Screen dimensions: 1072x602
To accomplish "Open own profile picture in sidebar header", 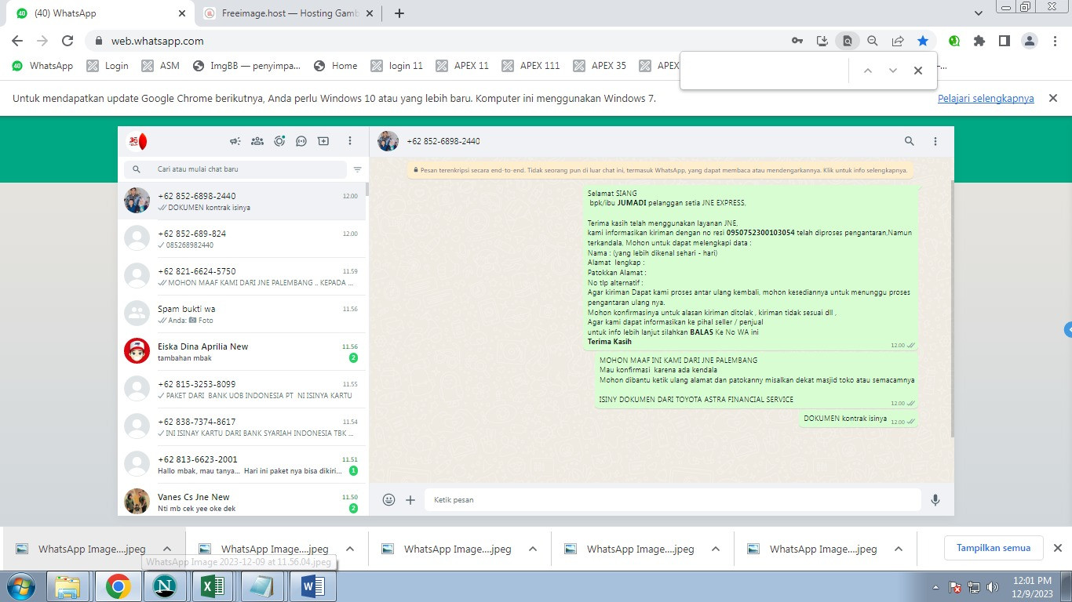I will 137,141.
